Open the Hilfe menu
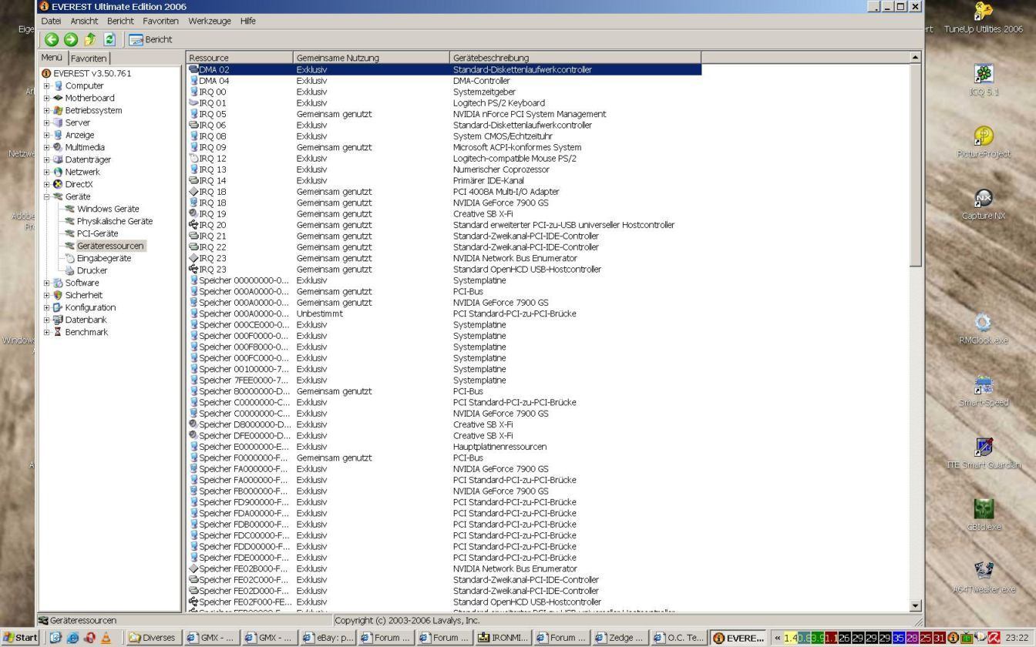The image size is (1036, 647). [247, 21]
